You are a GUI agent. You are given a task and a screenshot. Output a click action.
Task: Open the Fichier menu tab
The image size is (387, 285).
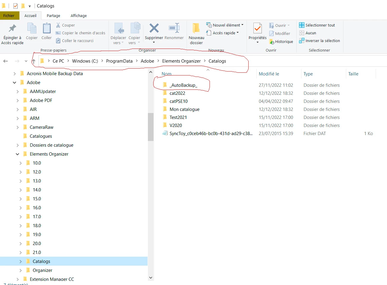(9, 16)
